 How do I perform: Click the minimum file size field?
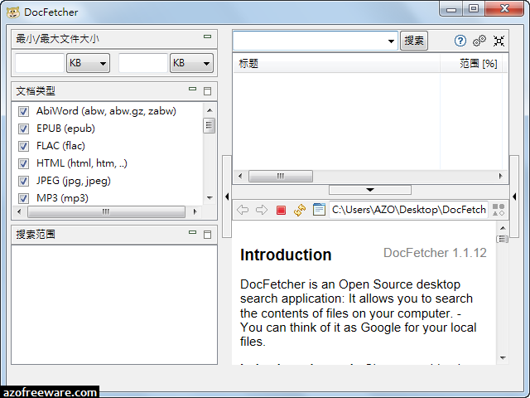click(40, 63)
